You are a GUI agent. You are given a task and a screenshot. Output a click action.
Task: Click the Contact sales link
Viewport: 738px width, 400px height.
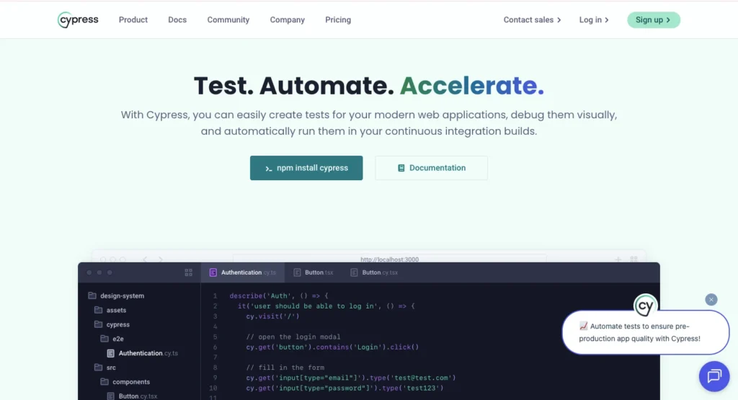(x=533, y=19)
